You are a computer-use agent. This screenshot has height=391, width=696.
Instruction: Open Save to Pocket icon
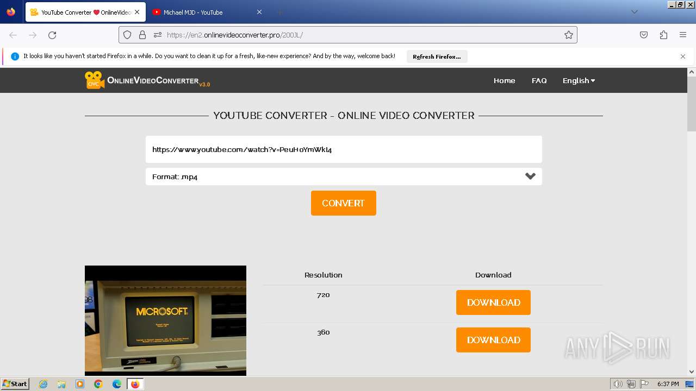tap(644, 35)
